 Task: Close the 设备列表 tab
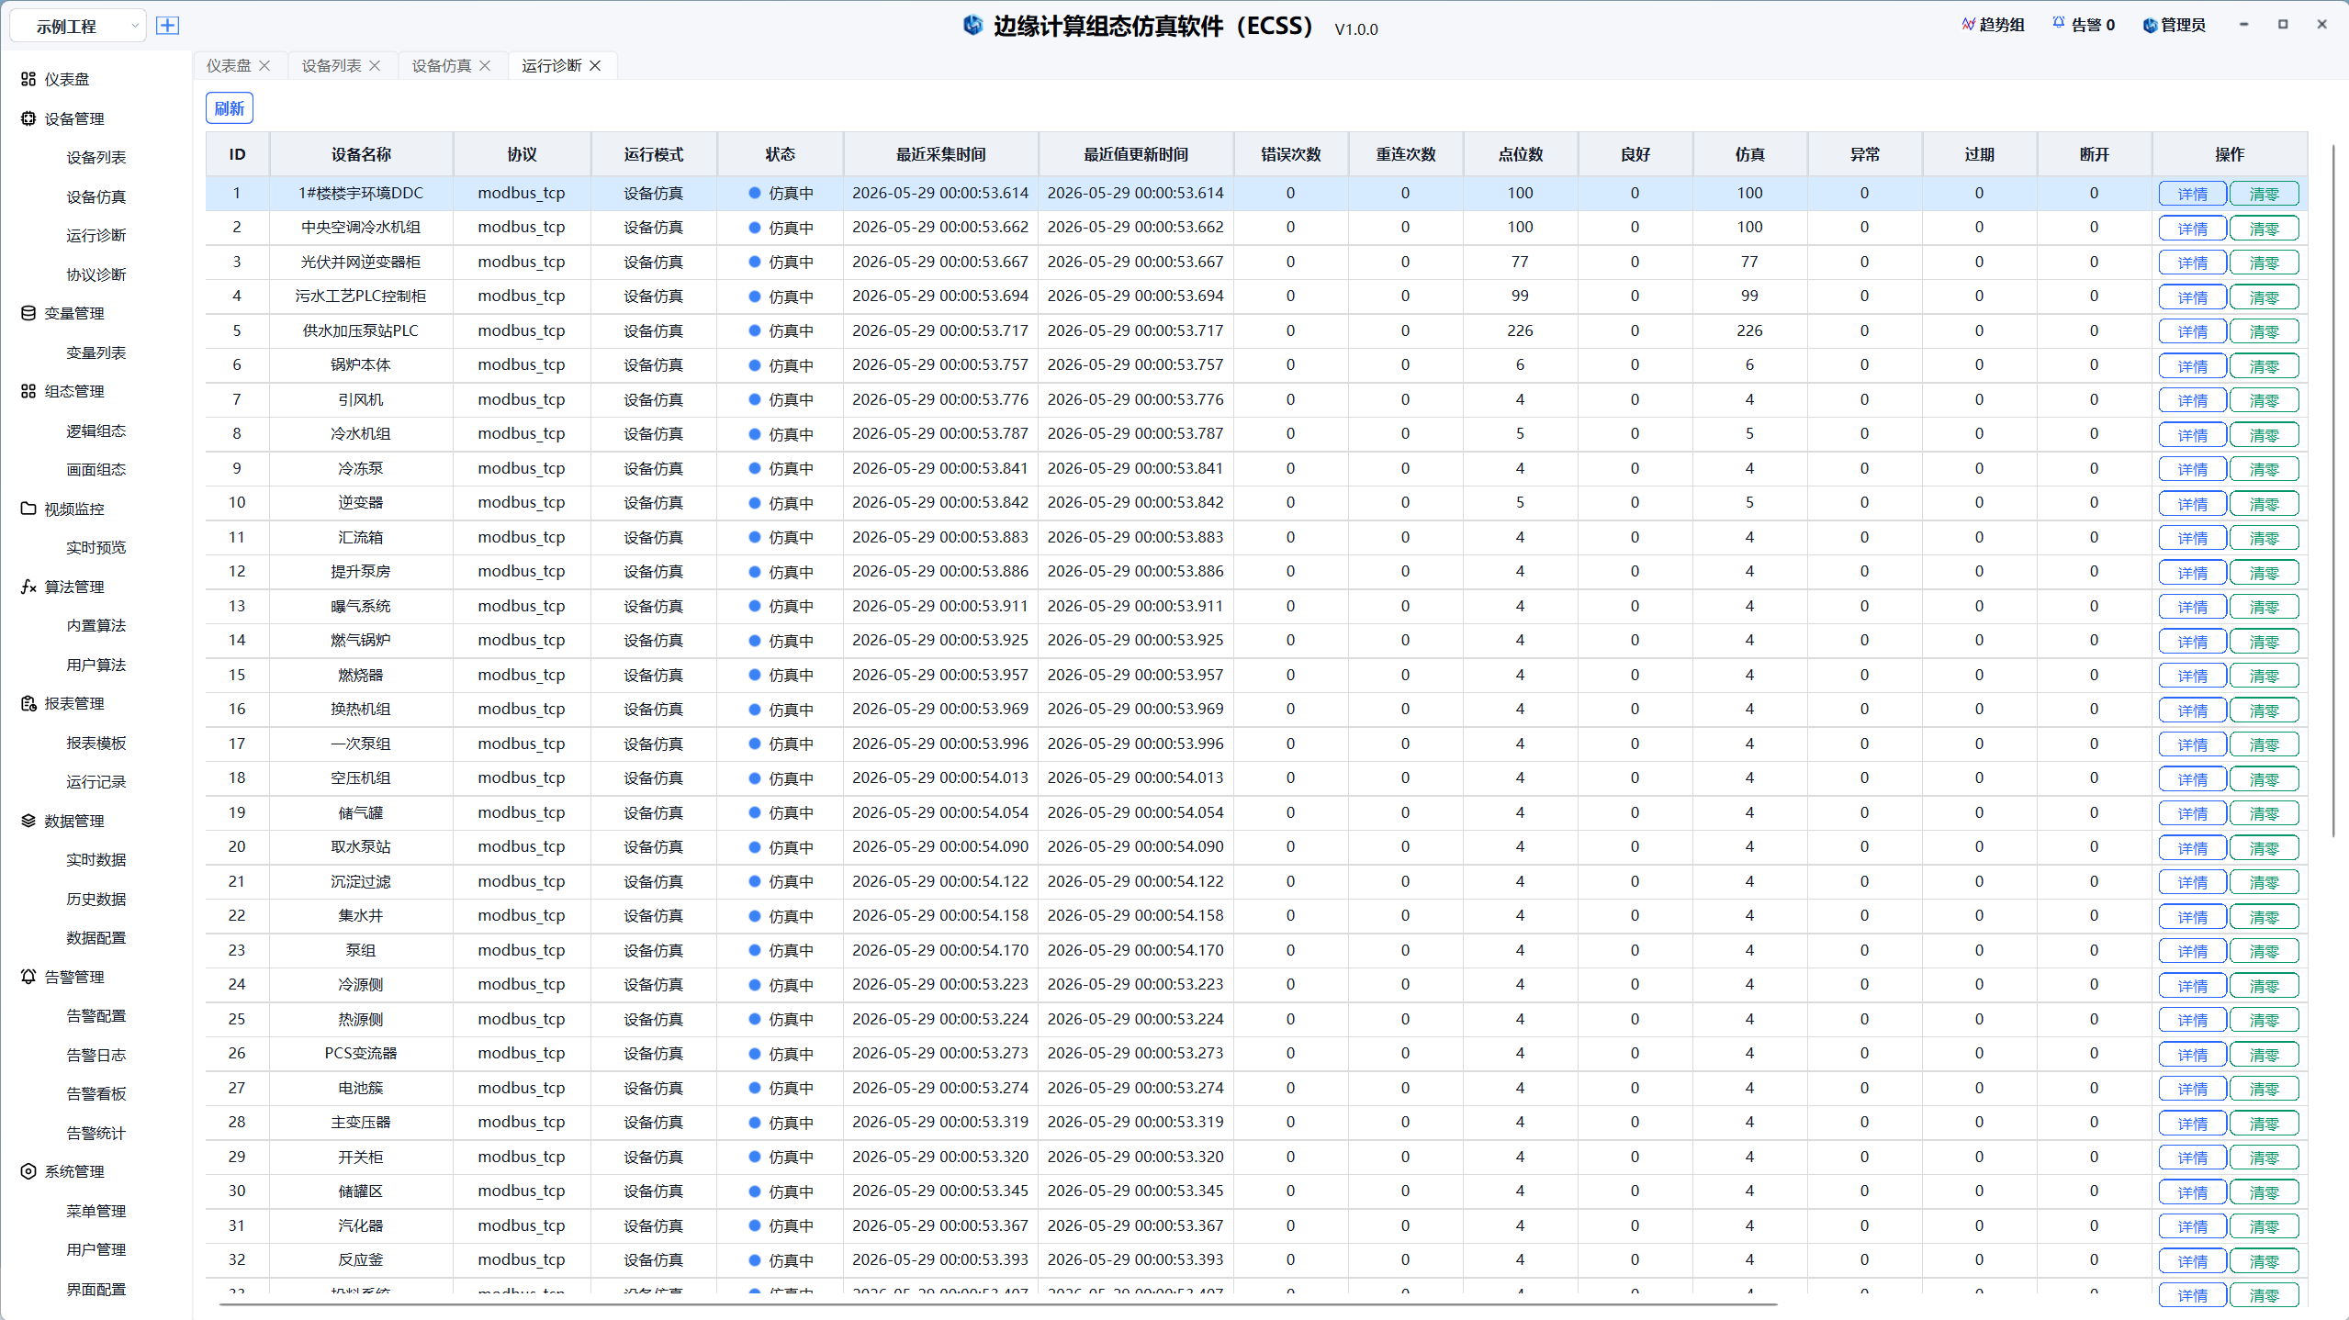375,66
